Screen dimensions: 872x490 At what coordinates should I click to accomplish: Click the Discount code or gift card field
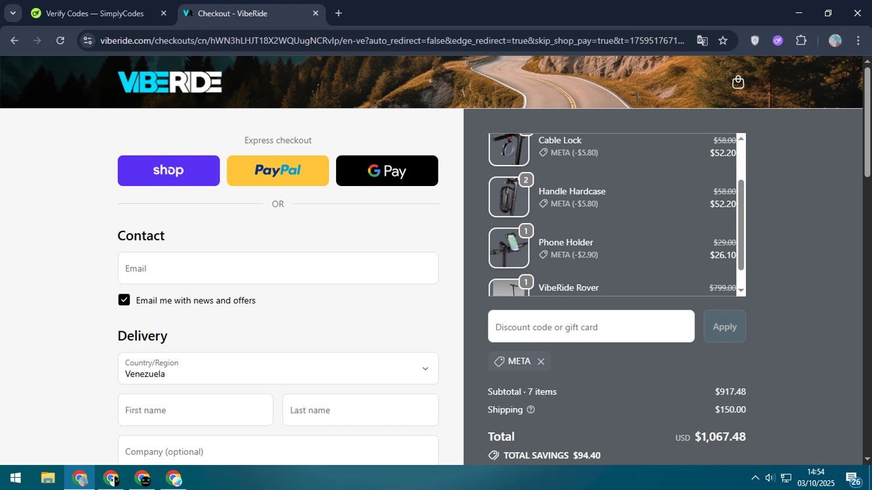(x=591, y=327)
